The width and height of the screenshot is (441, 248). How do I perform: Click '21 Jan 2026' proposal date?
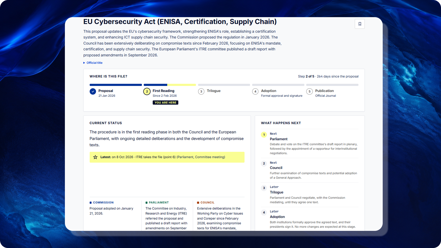(107, 96)
